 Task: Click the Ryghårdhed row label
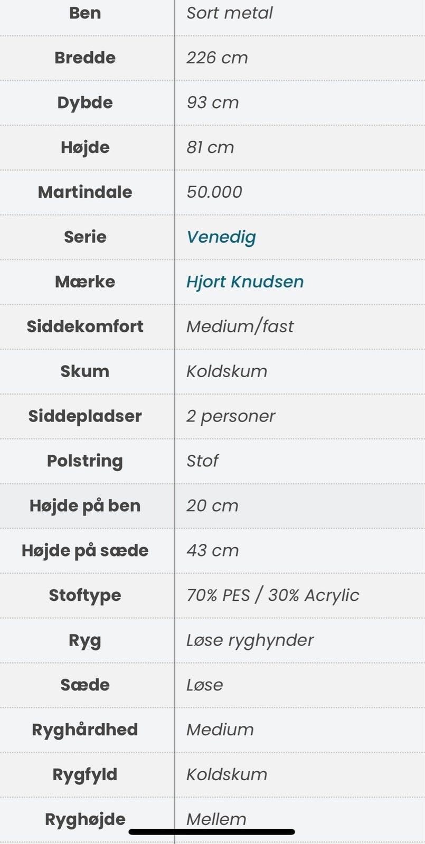pos(85,730)
